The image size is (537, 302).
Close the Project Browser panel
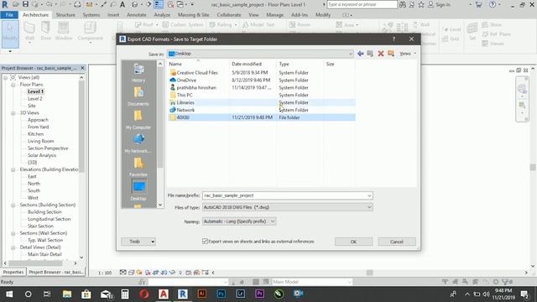tap(82, 68)
